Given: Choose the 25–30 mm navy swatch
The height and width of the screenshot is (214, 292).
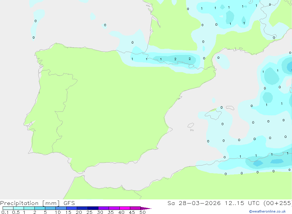Looking at the screenshot, I should point(93,208).
